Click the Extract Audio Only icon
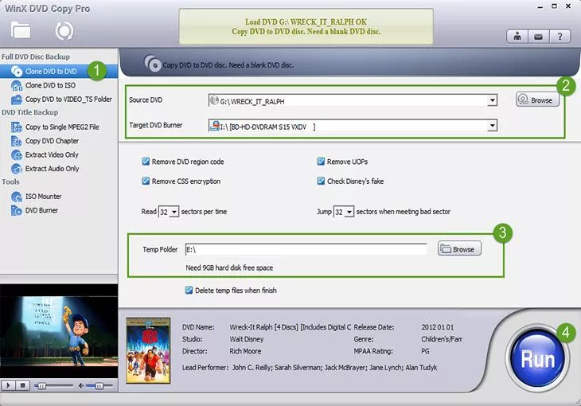The image size is (581, 406). [x=16, y=169]
